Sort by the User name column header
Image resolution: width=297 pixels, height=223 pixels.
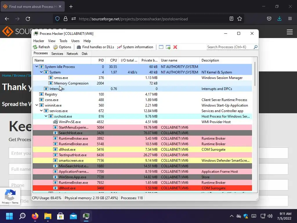(x=179, y=60)
